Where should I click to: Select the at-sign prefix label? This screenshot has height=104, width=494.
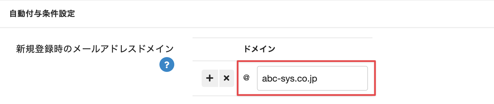246,77
